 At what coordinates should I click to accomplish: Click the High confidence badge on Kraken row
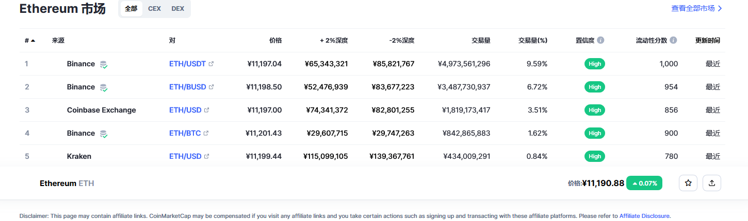click(595, 156)
